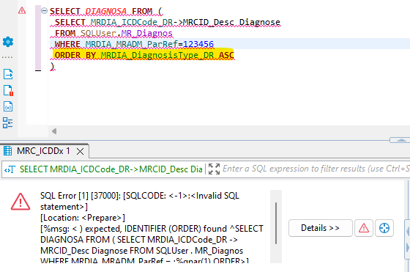
Task: Click the green SELECT MRDIA_ICDCode_DR query text
Action: click(111, 169)
